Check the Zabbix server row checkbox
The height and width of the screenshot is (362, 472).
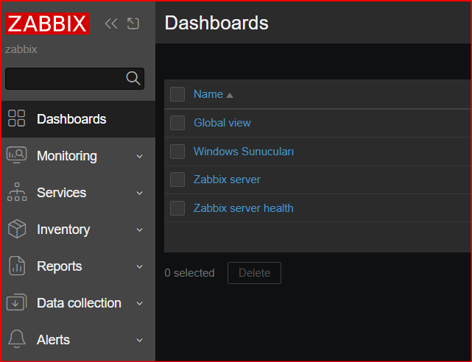click(177, 180)
